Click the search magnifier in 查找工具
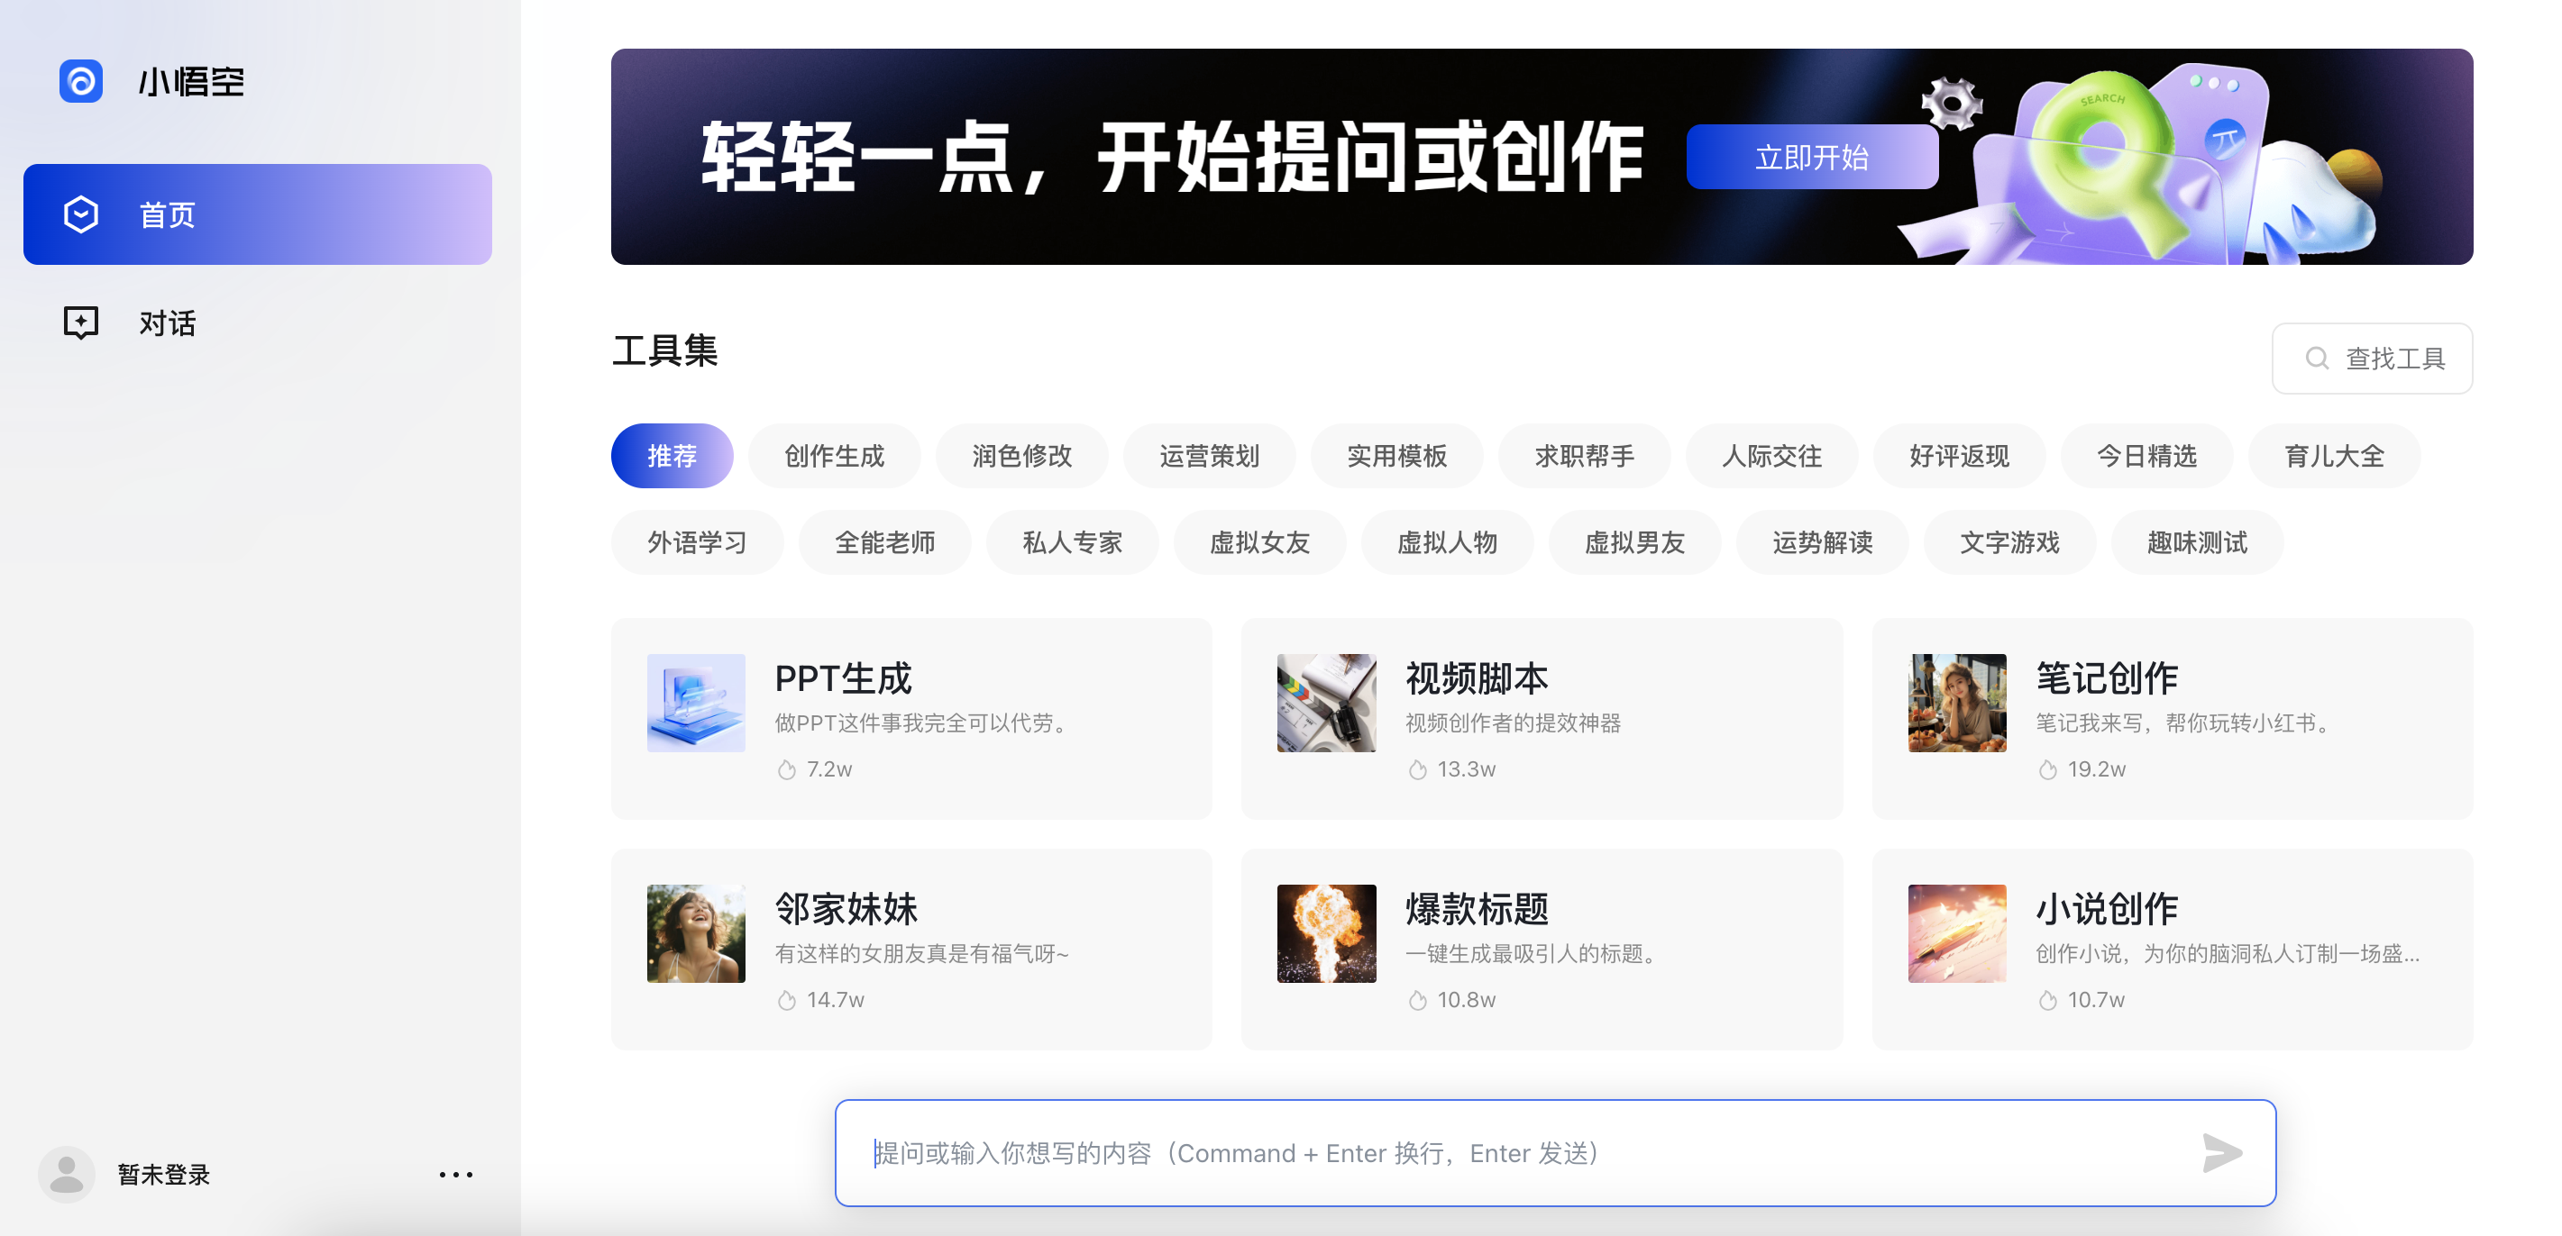 click(2316, 359)
